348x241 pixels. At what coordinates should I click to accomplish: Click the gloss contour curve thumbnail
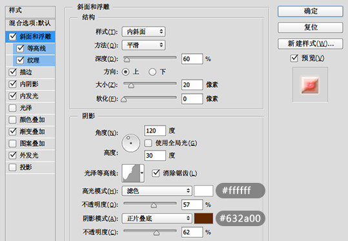point(131,173)
